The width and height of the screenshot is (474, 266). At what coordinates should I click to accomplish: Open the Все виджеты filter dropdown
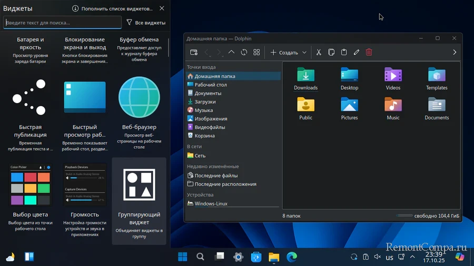pos(146,23)
